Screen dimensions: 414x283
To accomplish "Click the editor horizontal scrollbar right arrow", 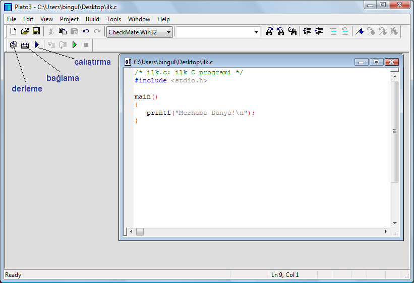I will tap(386, 231).
